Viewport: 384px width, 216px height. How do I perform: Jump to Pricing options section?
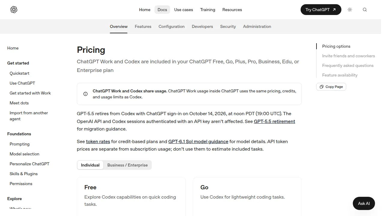pos(336,46)
